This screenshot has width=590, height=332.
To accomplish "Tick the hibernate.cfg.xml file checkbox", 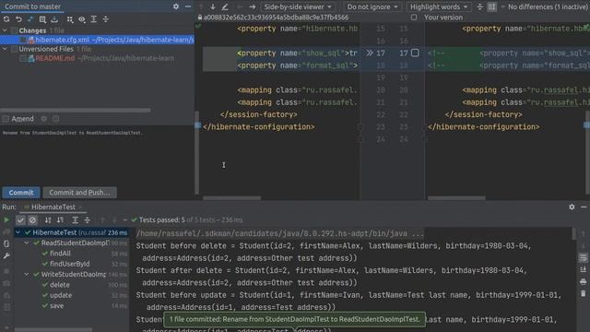I will click(23, 40).
